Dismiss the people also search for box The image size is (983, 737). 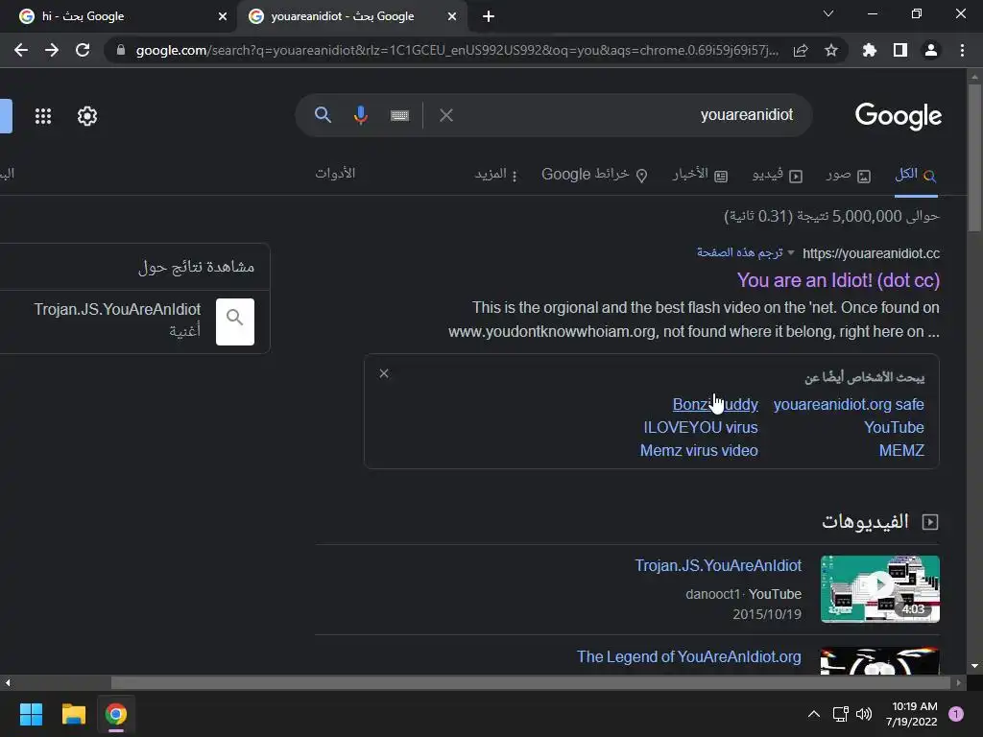pos(384,373)
